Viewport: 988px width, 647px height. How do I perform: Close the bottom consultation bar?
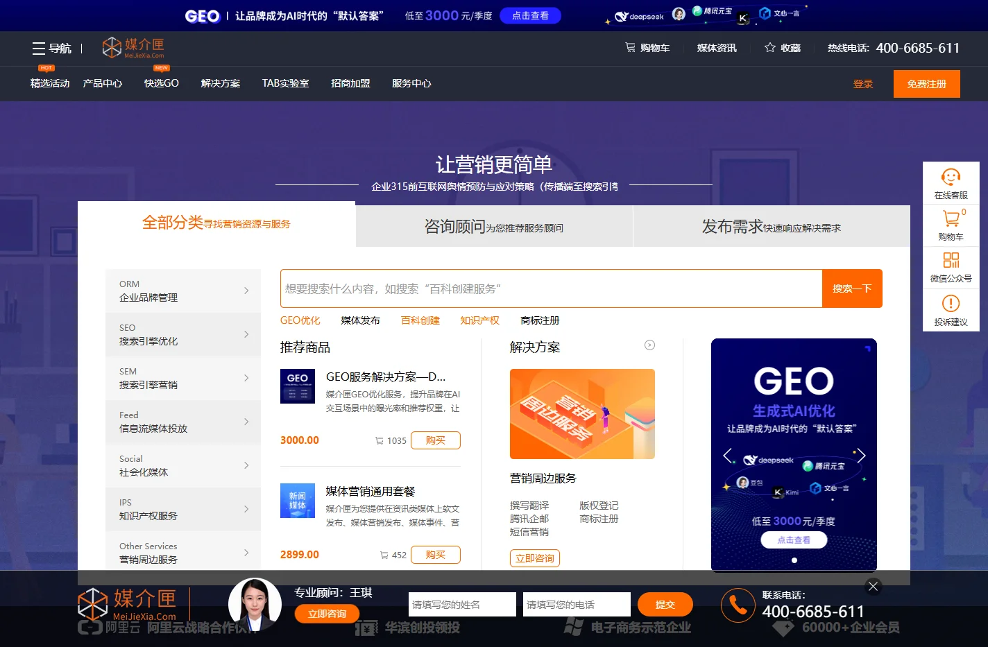pos(874,587)
